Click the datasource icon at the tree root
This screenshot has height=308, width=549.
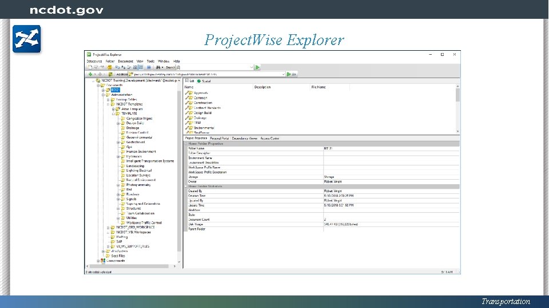[x=98, y=80]
